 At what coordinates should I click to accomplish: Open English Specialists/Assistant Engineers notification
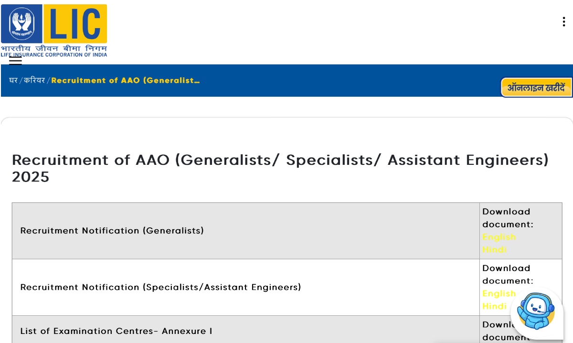499,293
